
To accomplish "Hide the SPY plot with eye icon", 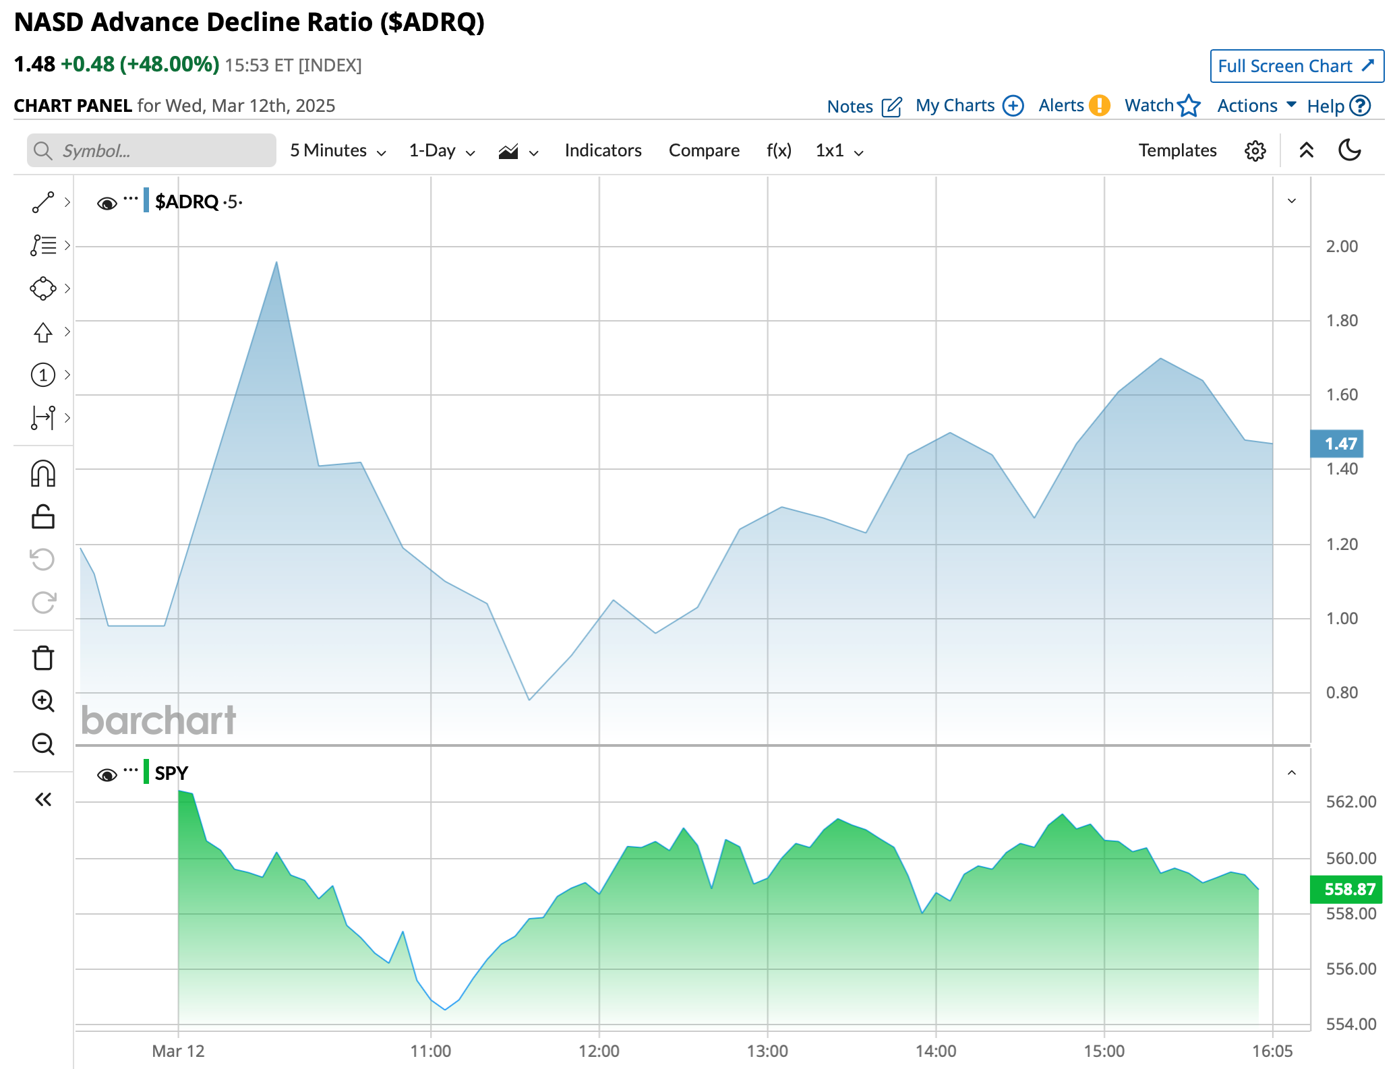I will [x=107, y=774].
